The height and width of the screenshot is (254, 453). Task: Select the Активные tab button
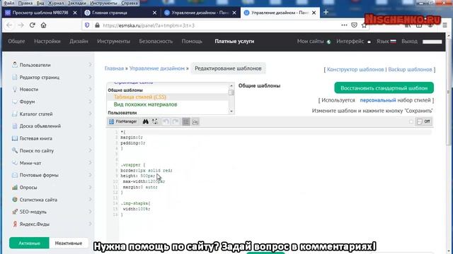(x=29, y=243)
